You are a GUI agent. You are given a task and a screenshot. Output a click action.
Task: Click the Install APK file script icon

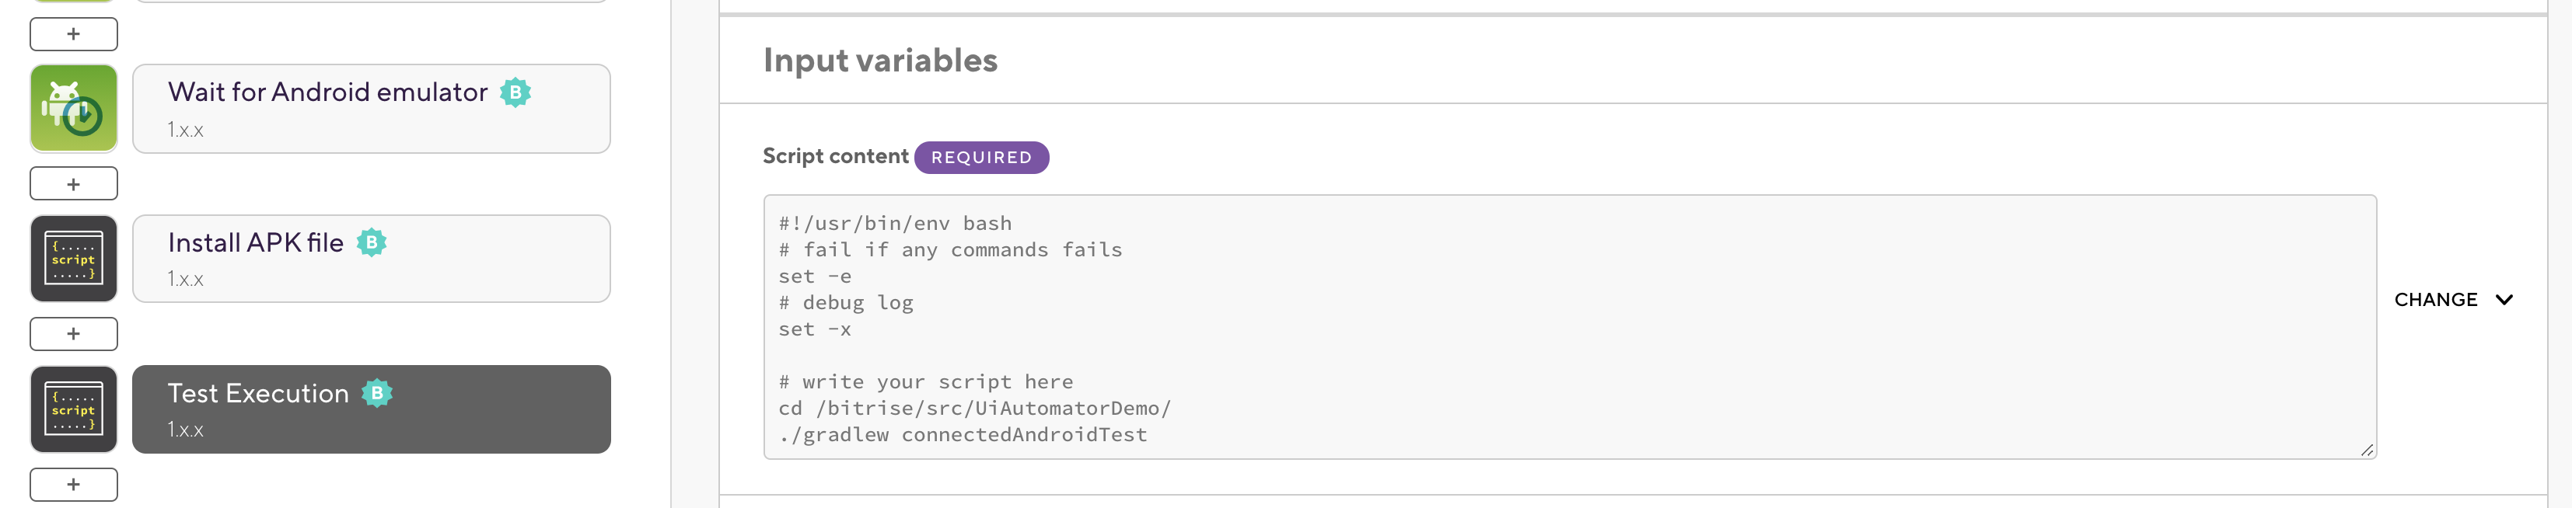74,259
